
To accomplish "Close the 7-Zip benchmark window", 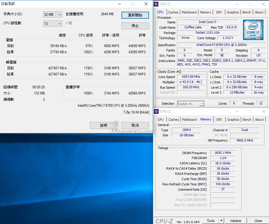I will pos(146,4).
